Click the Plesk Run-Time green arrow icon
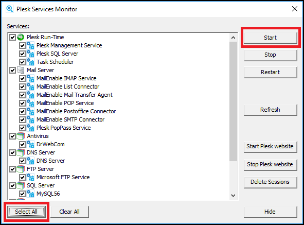 click(x=21, y=37)
